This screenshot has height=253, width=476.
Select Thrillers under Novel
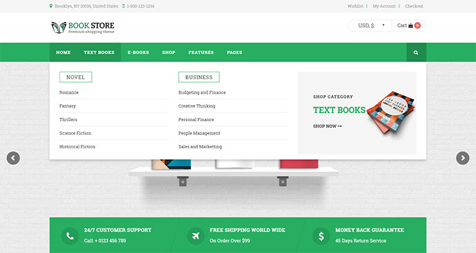tap(68, 119)
